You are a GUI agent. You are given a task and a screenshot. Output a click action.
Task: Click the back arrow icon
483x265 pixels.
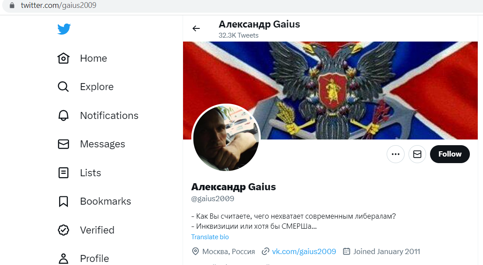click(x=196, y=28)
